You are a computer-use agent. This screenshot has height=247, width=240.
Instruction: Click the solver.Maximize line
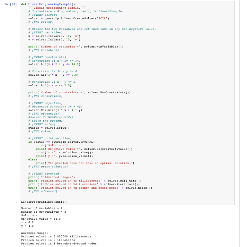[55, 110]
